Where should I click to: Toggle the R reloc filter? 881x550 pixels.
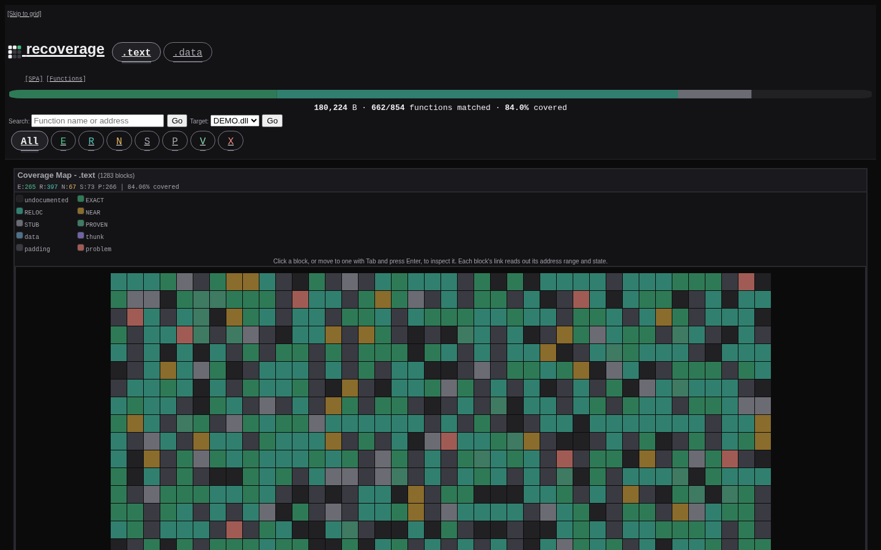(x=91, y=141)
